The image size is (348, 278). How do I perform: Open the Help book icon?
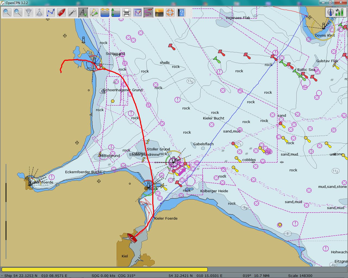point(181,12)
